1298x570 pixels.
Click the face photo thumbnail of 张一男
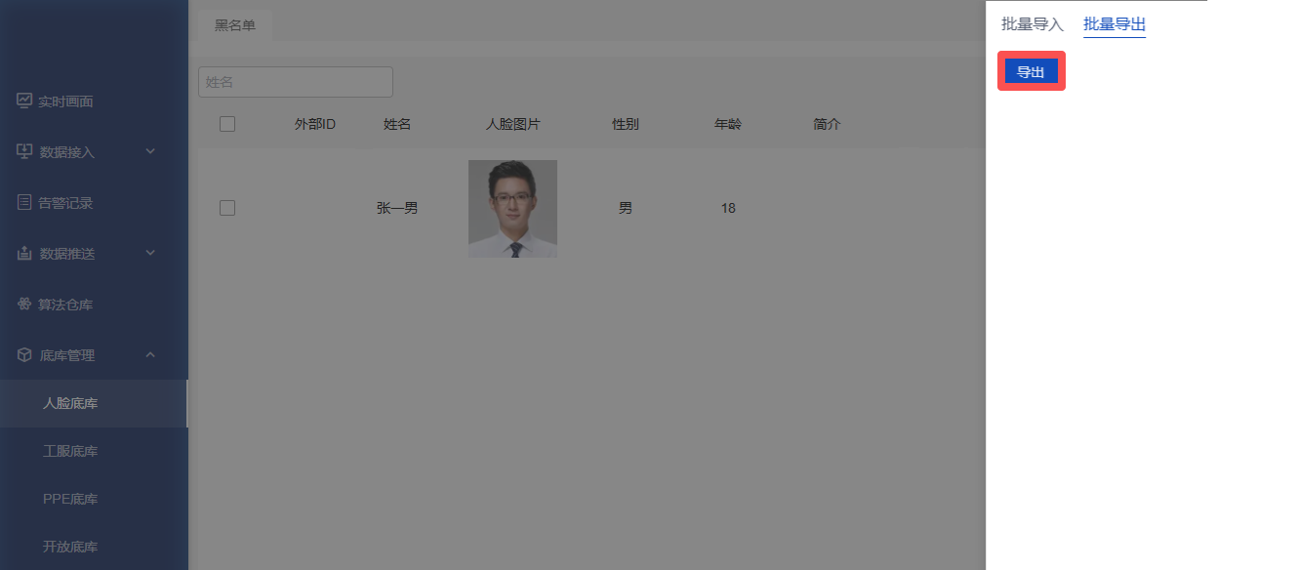[x=512, y=209]
